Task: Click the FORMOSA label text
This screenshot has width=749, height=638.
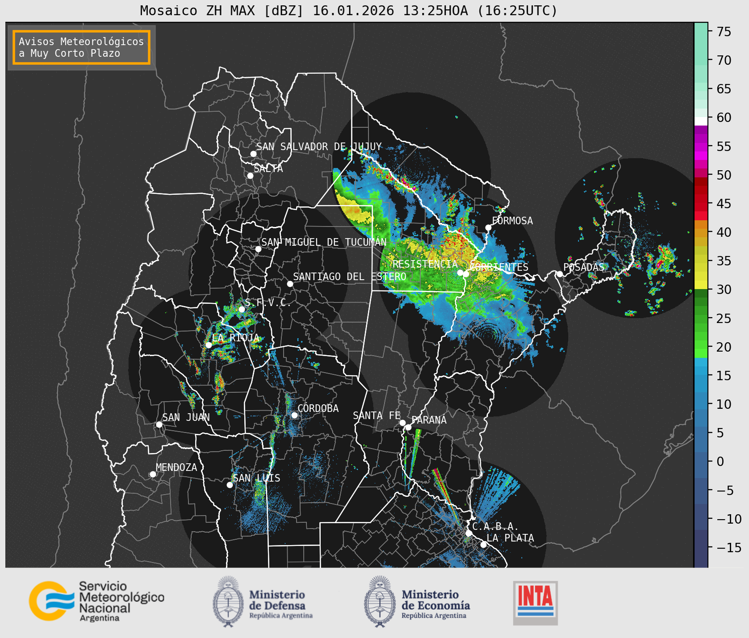Action: click(x=512, y=221)
